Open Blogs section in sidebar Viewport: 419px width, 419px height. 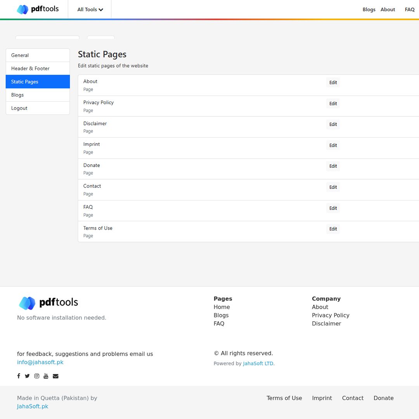38,95
